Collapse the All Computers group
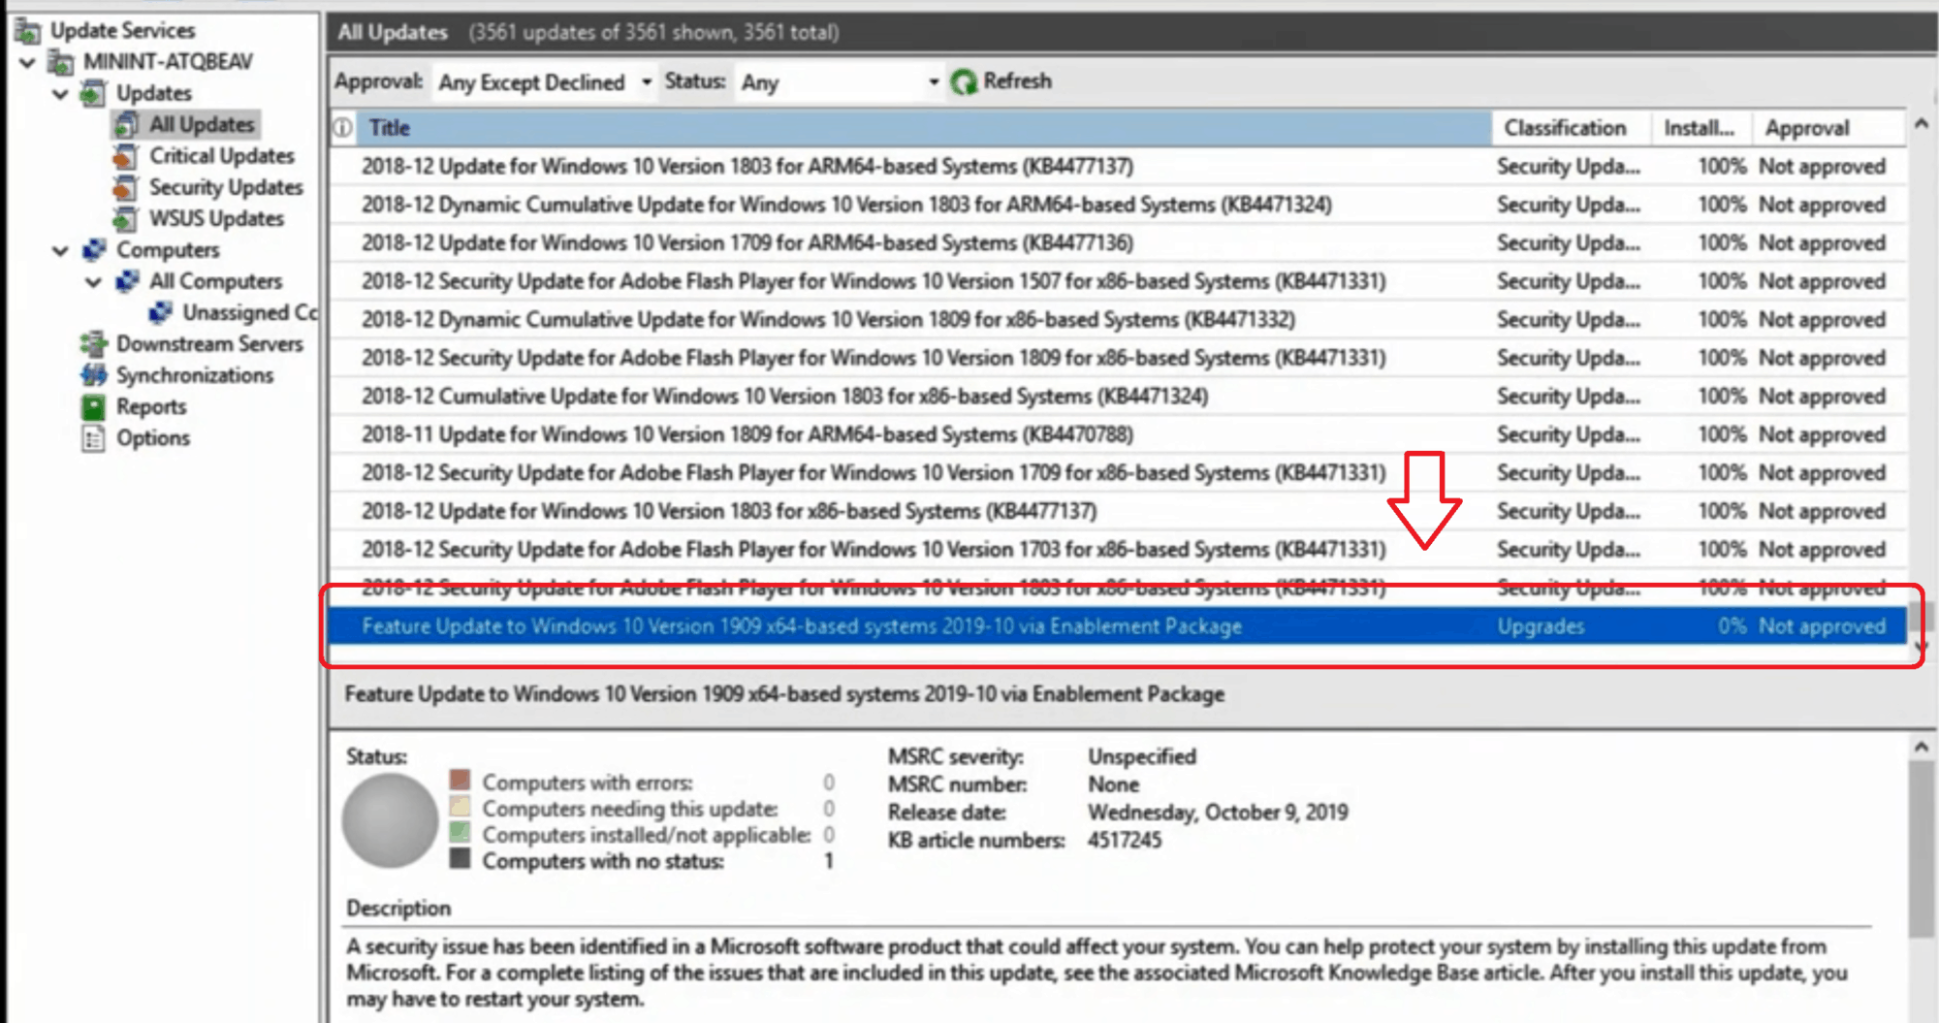The width and height of the screenshot is (1939, 1023). (x=93, y=282)
